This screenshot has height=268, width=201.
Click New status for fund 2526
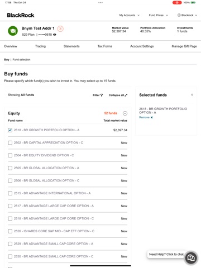tap(124, 231)
